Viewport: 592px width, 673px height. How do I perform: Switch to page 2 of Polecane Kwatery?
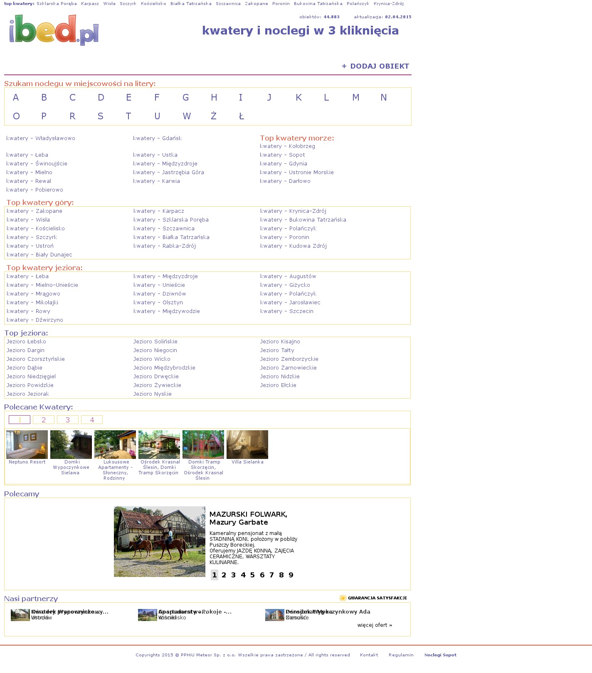pyautogui.click(x=44, y=420)
